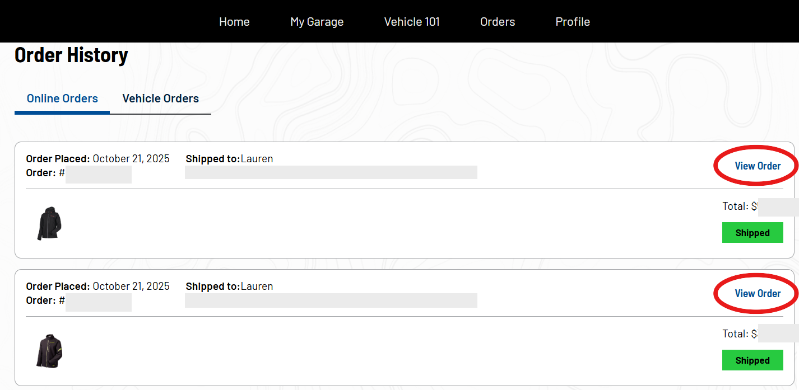Select Orders in the top navigation
799x390 pixels.
498,22
